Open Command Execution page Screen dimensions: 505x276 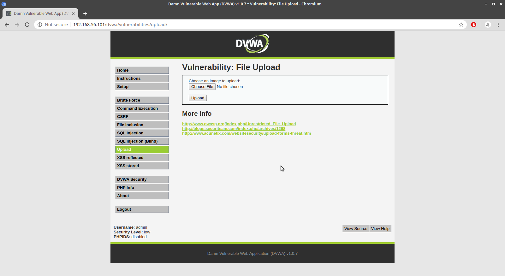point(142,109)
